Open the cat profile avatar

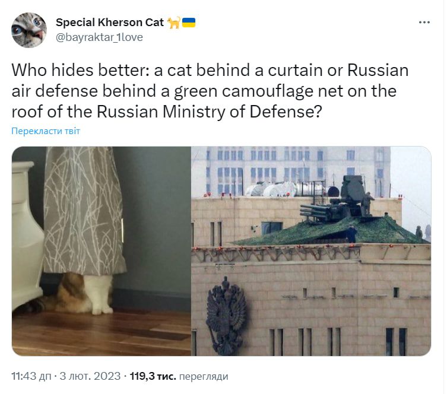point(29,30)
